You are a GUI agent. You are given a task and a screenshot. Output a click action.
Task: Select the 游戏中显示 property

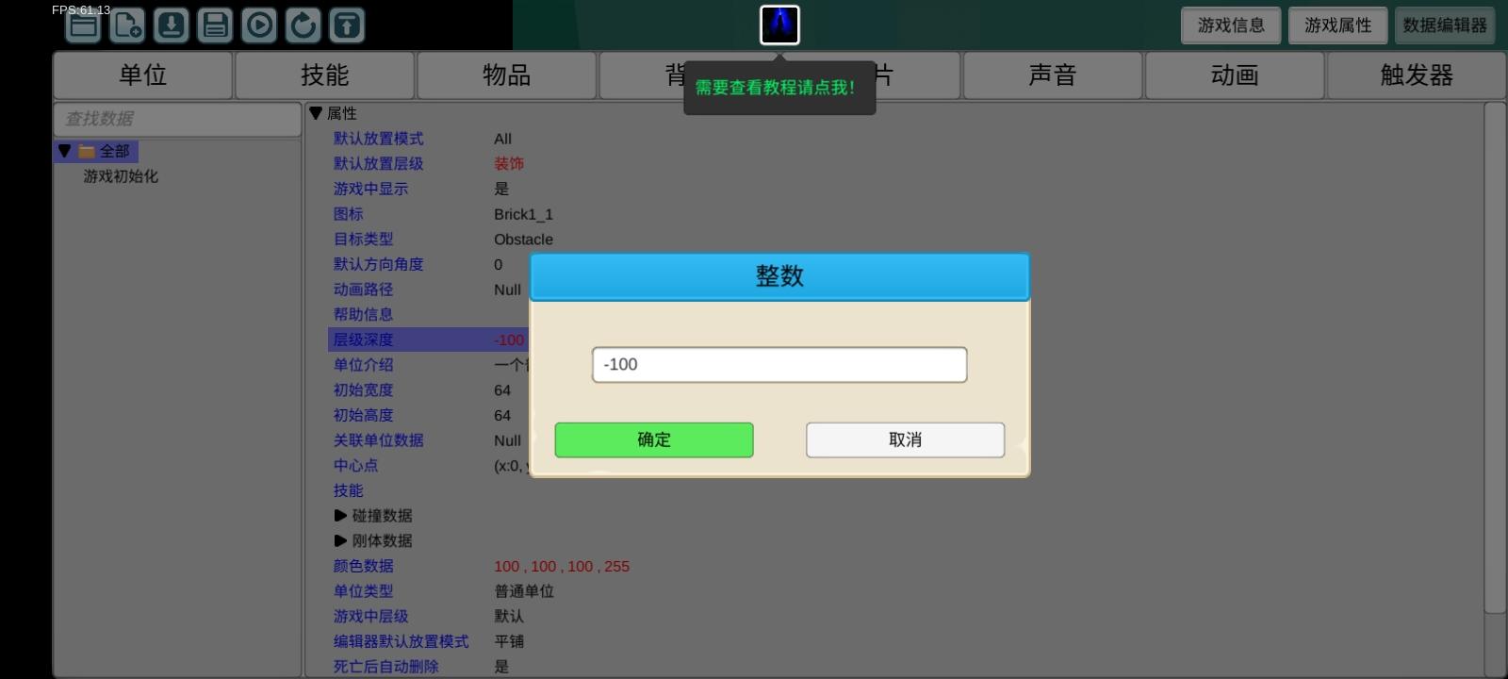click(370, 189)
